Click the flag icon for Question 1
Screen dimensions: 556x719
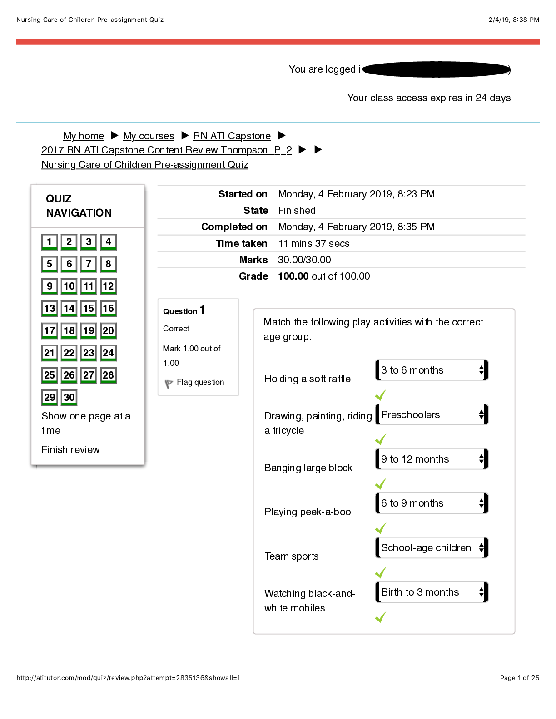[x=169, y=384]
